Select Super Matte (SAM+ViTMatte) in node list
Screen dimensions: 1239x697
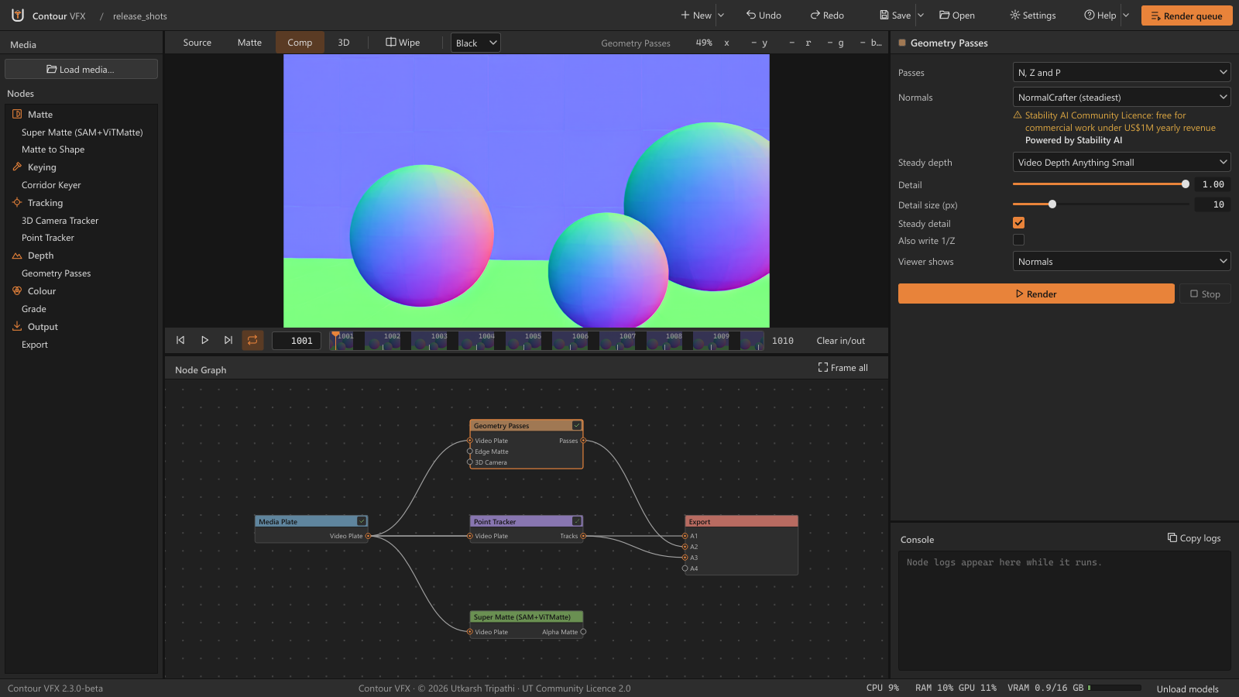point(82,132)
